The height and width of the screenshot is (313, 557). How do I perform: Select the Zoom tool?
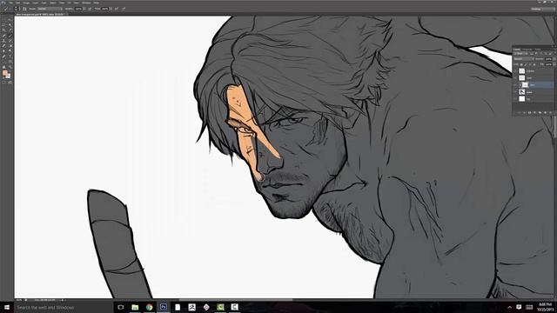point(10,67)
